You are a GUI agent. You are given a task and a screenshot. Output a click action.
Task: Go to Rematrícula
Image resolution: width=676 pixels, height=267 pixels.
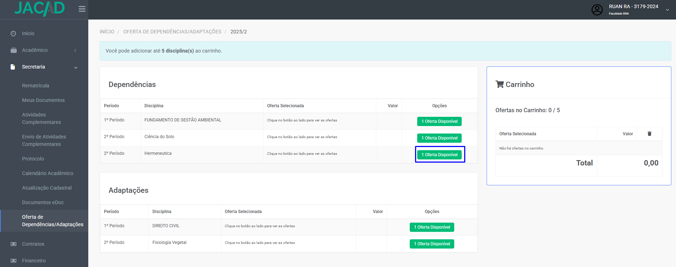36,86
